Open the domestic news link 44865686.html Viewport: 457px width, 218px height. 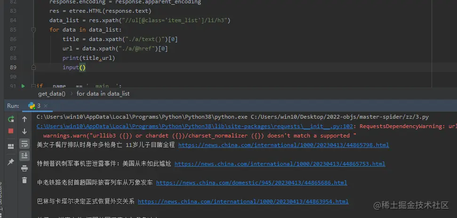pos(251,183)
